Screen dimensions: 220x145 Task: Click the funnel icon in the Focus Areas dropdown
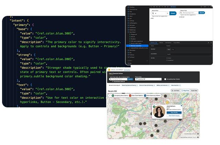(x=137, y=79)
